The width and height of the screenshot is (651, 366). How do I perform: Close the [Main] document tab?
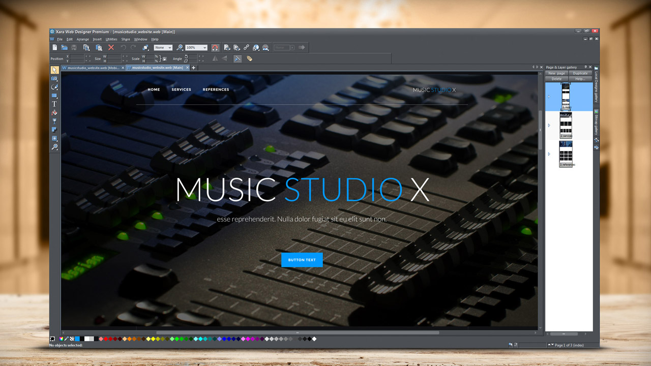pos(187,68)
